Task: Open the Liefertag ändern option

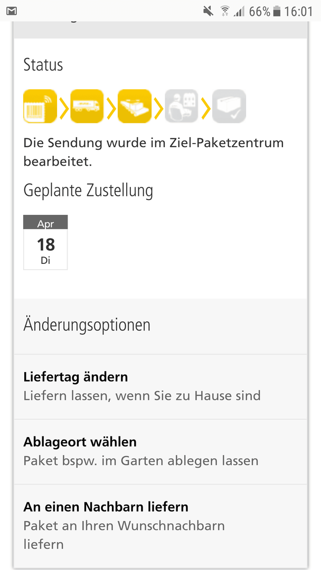Action: (160, 387)
